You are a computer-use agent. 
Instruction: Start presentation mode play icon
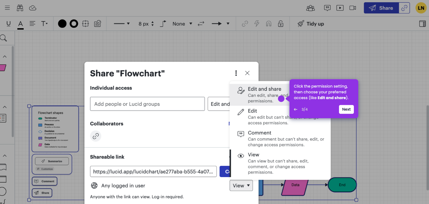pyautogui.click(x=340, y=8)
